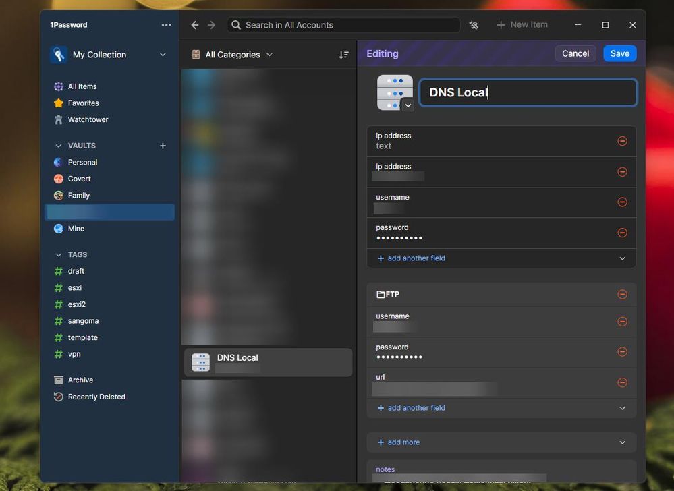Change the DNS Local item icon

[408, 105]
